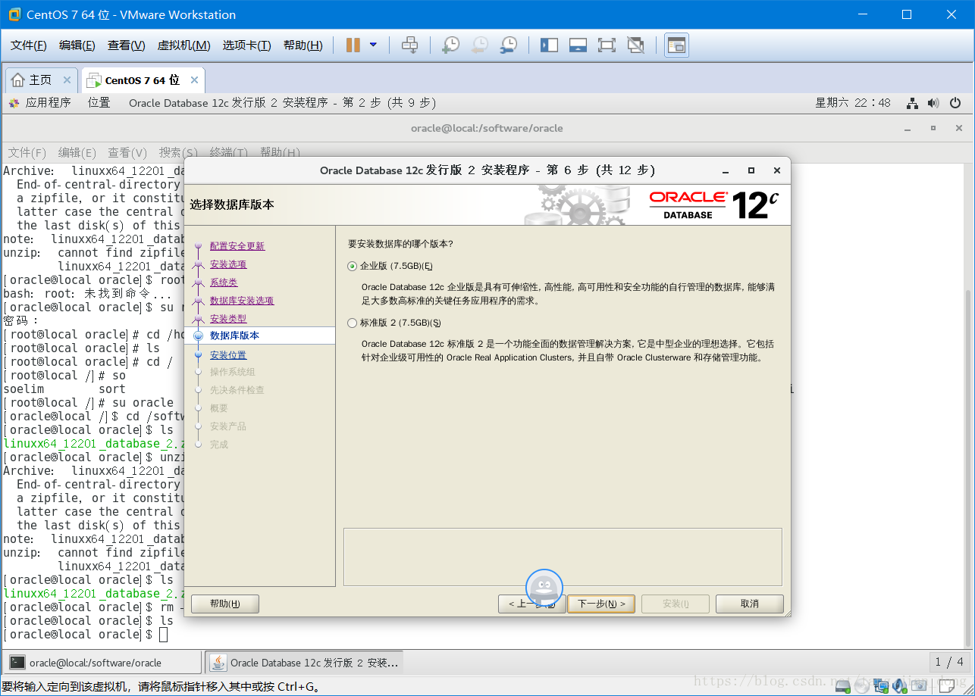The height and width of the screenshot is (696, 975).
Task: Click the network status icon in GNOME panel
Action: (913, 103)
